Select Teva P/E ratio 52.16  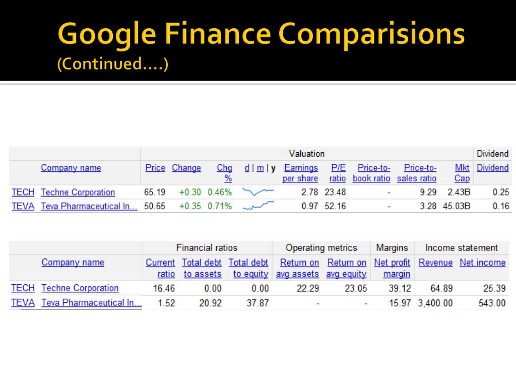pos(335,206)
